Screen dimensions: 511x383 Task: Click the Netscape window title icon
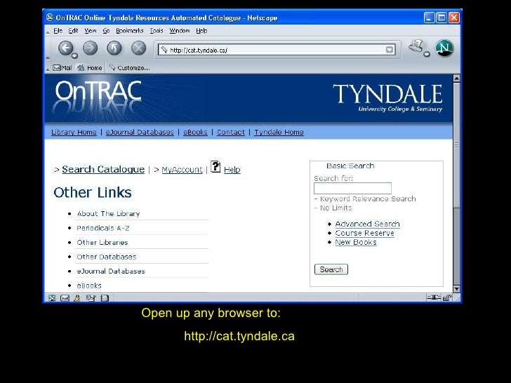click(50, 18)
